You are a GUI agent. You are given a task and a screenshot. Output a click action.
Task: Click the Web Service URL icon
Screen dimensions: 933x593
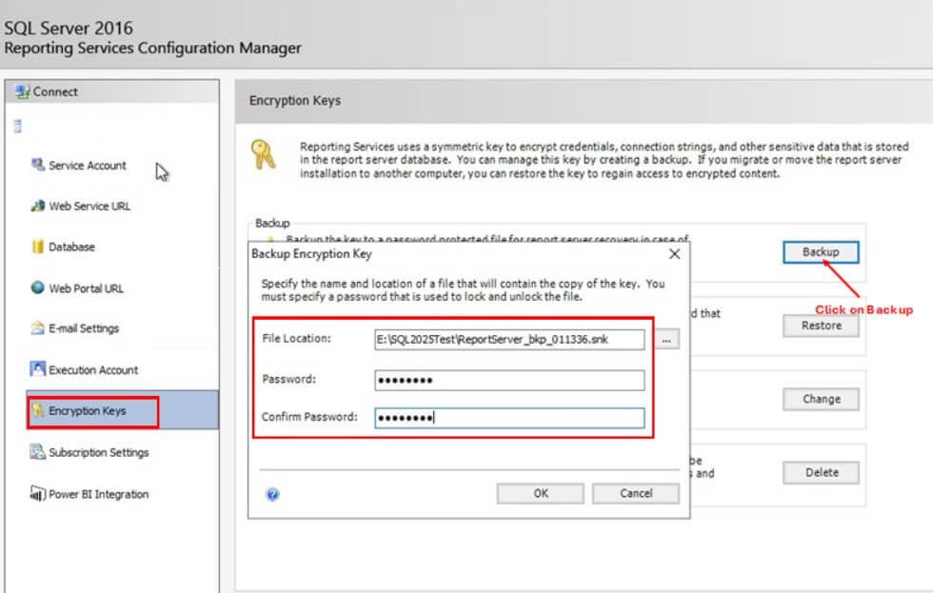pos(37,206)
